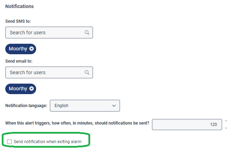Remove Moorthy from email recipients via x icon
The height and width of the screenshot is (148, 240).
click(32, 89)
